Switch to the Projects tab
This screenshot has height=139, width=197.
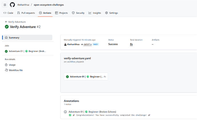tap(61, 13)
